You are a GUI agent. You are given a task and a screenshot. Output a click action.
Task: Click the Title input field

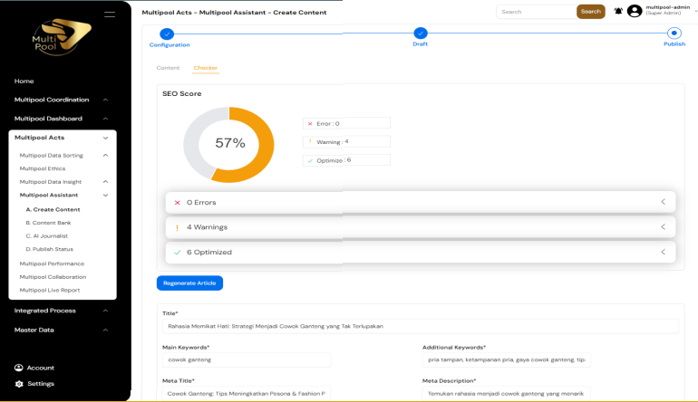[421, 327]
